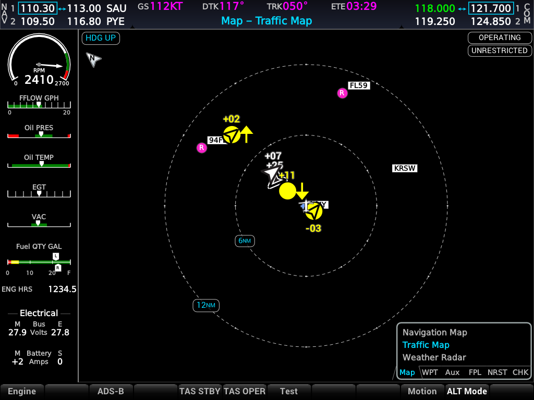Click the VAC gauge bar
Screen dimensions: 534x400
39,224
